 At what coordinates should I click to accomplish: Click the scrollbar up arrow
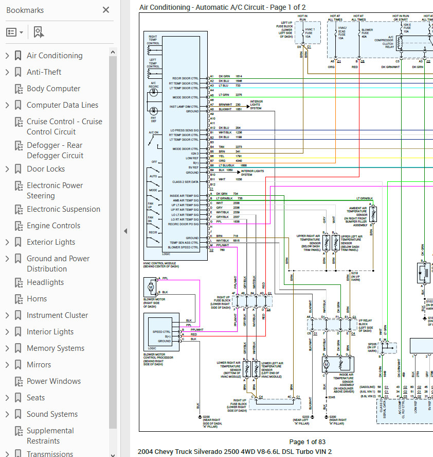[x=113, y=51]
